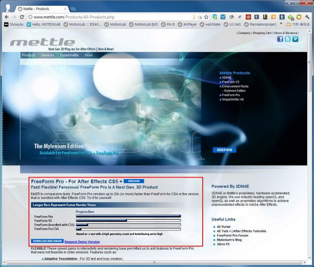314x267 pixels.
Task: Open the Showyou bookmark
Action: (14, 25)
